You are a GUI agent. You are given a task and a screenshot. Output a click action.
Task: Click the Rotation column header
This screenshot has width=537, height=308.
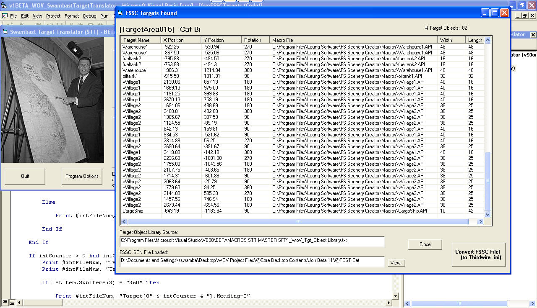coord(255,40)
